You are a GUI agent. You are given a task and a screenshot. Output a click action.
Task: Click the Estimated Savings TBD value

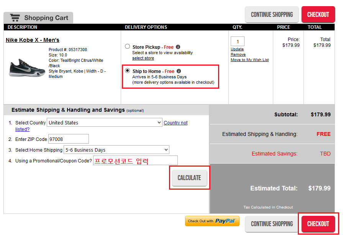tap(325, 154)
